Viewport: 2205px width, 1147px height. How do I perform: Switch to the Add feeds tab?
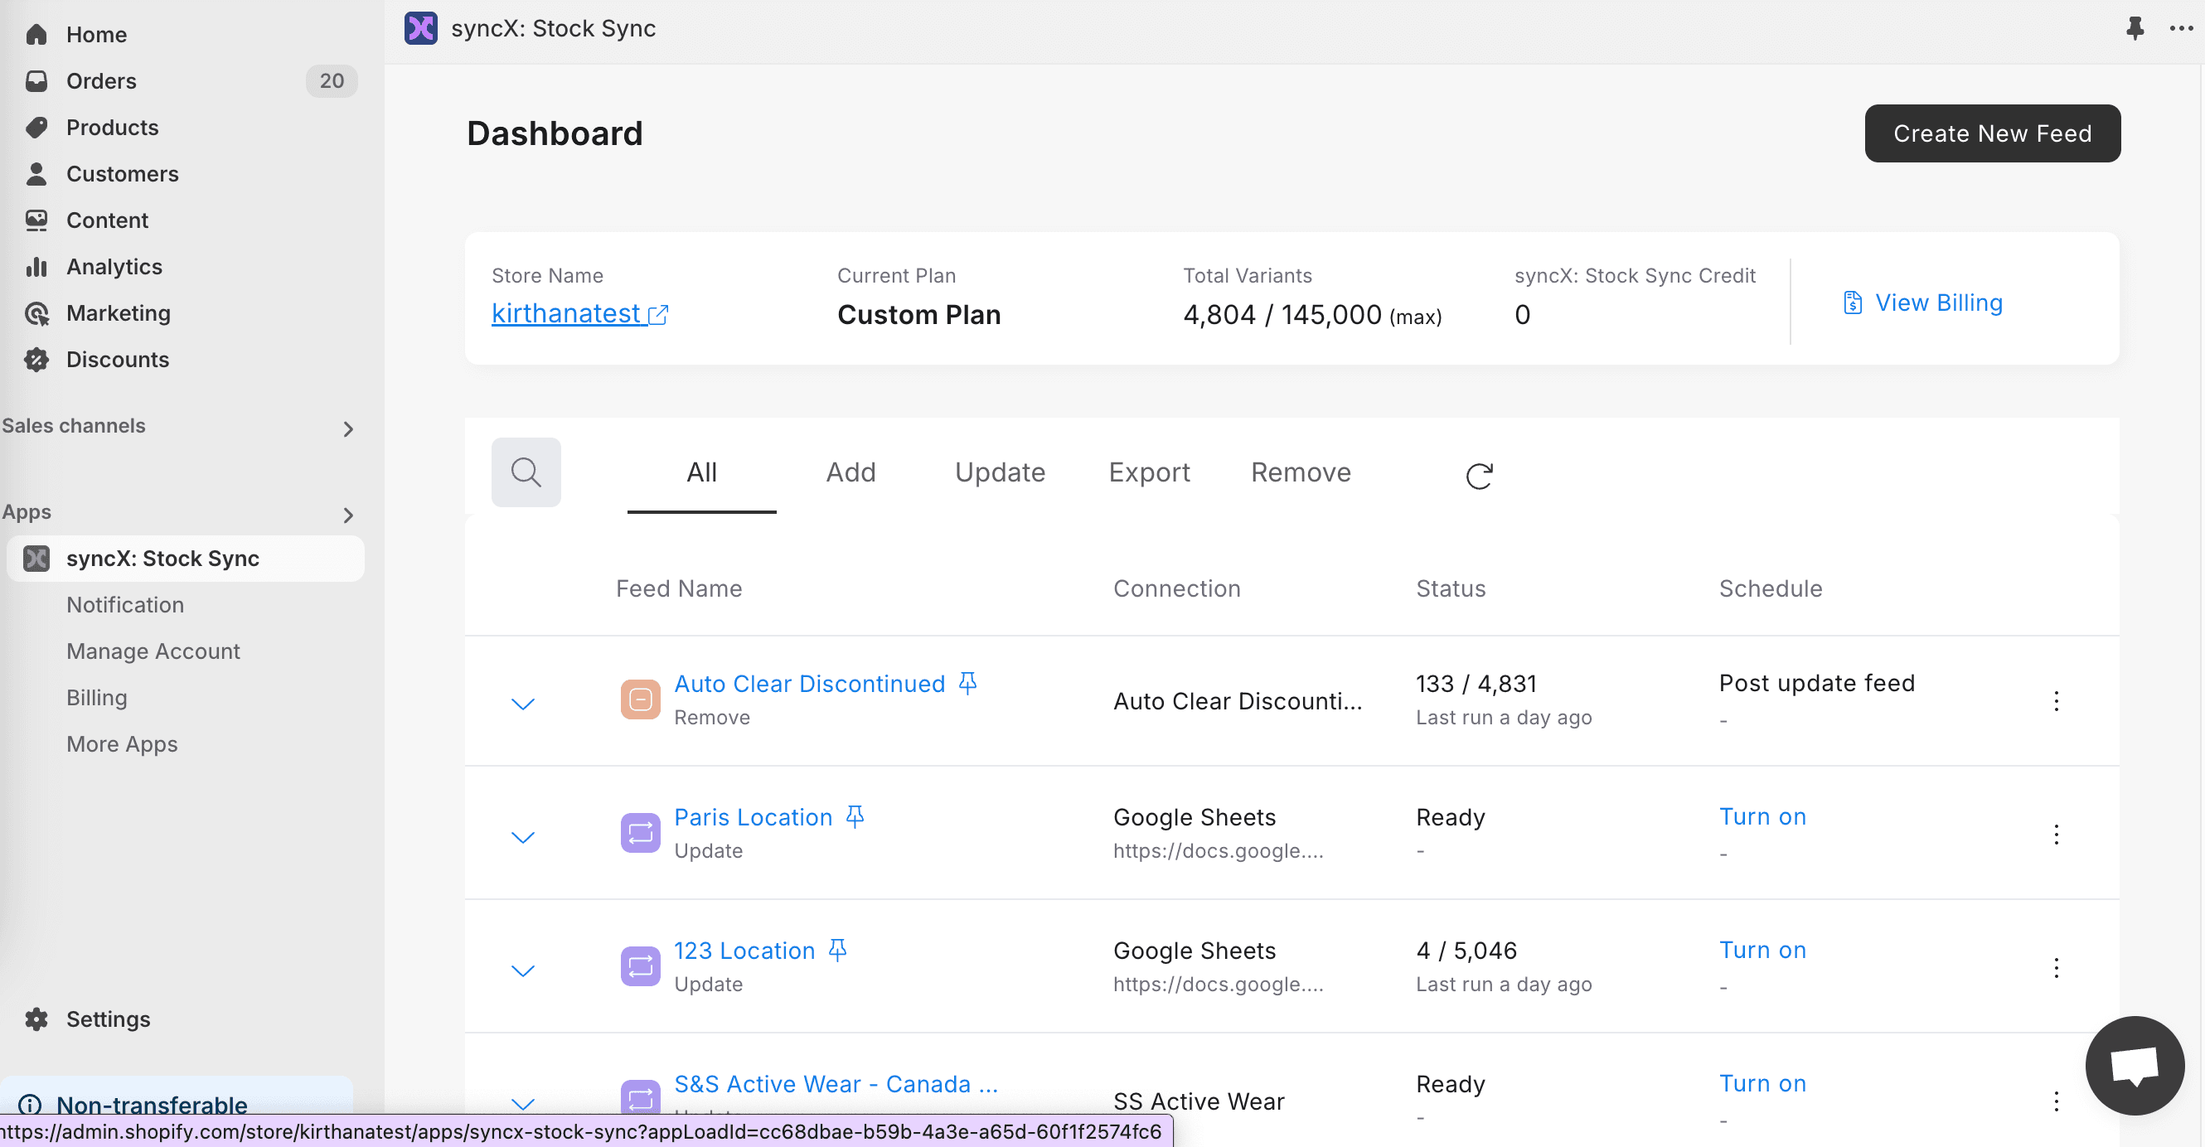coord(850,472)
